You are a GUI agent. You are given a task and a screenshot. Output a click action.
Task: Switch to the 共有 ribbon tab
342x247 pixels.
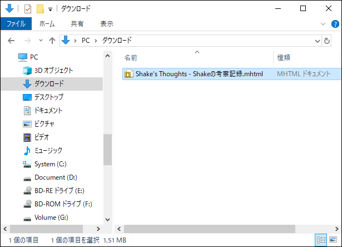[77, 23]
